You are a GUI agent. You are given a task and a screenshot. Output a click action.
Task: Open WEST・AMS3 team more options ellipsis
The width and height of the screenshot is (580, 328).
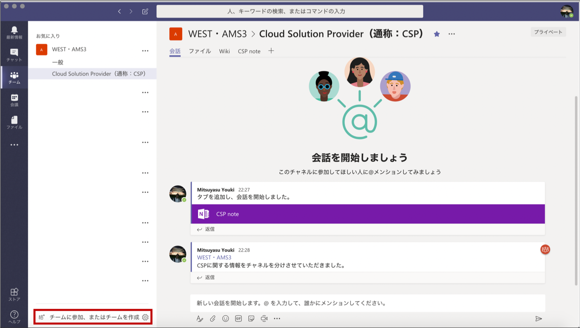(x=145, y=51)
